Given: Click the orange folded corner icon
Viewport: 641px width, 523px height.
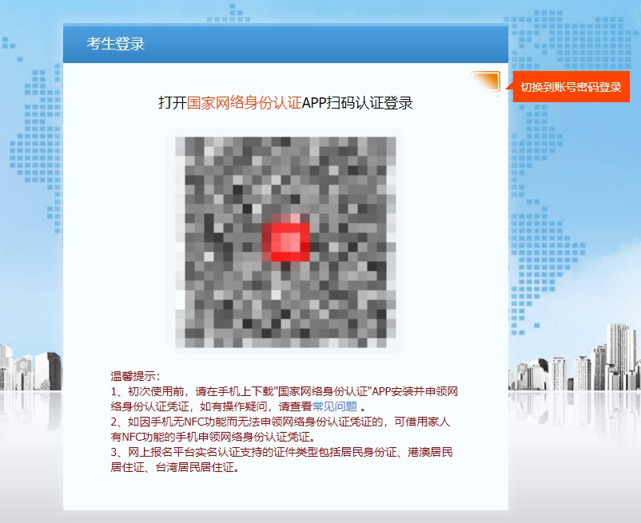Looking at the screenshot, I should click(486, 81).
